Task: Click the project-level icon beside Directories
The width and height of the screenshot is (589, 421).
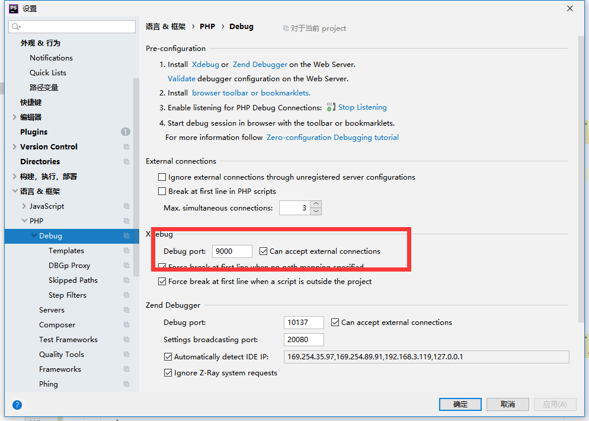Action: pos(127,162)
